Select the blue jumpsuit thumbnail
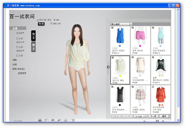Image resolution: width=185 pixels, height=127 pixels. click(x=120, y=36)
